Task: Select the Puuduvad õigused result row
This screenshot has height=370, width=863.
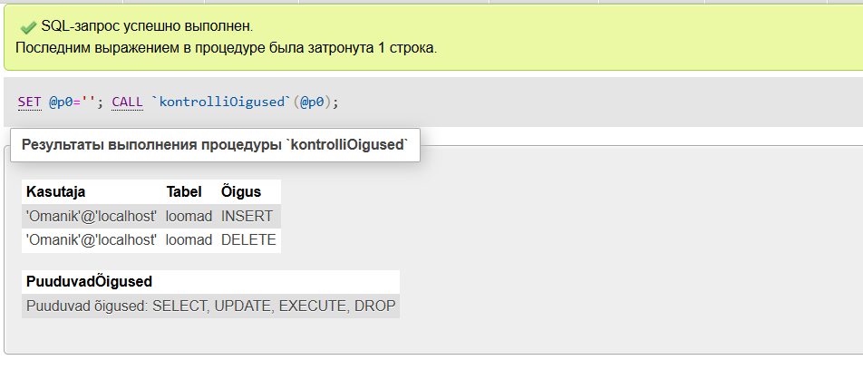Action: coord(211,306)
